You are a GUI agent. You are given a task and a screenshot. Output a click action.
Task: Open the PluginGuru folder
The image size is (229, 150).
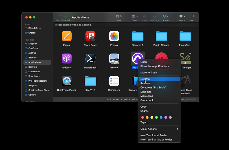coord(185,36)
